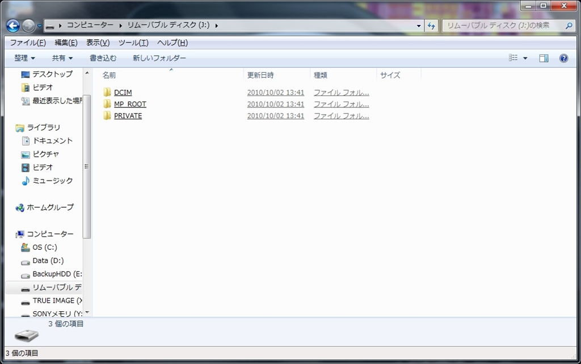Select コンピューター in the address breadcrumb
Screen dimensions: 581x364
click(90, 25)
